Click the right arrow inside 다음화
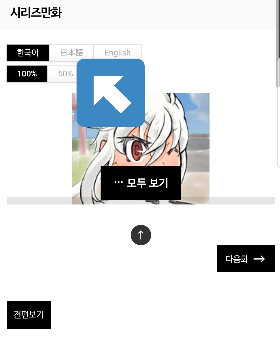This screenshot has width=280, height=347. tap(259, 259)
